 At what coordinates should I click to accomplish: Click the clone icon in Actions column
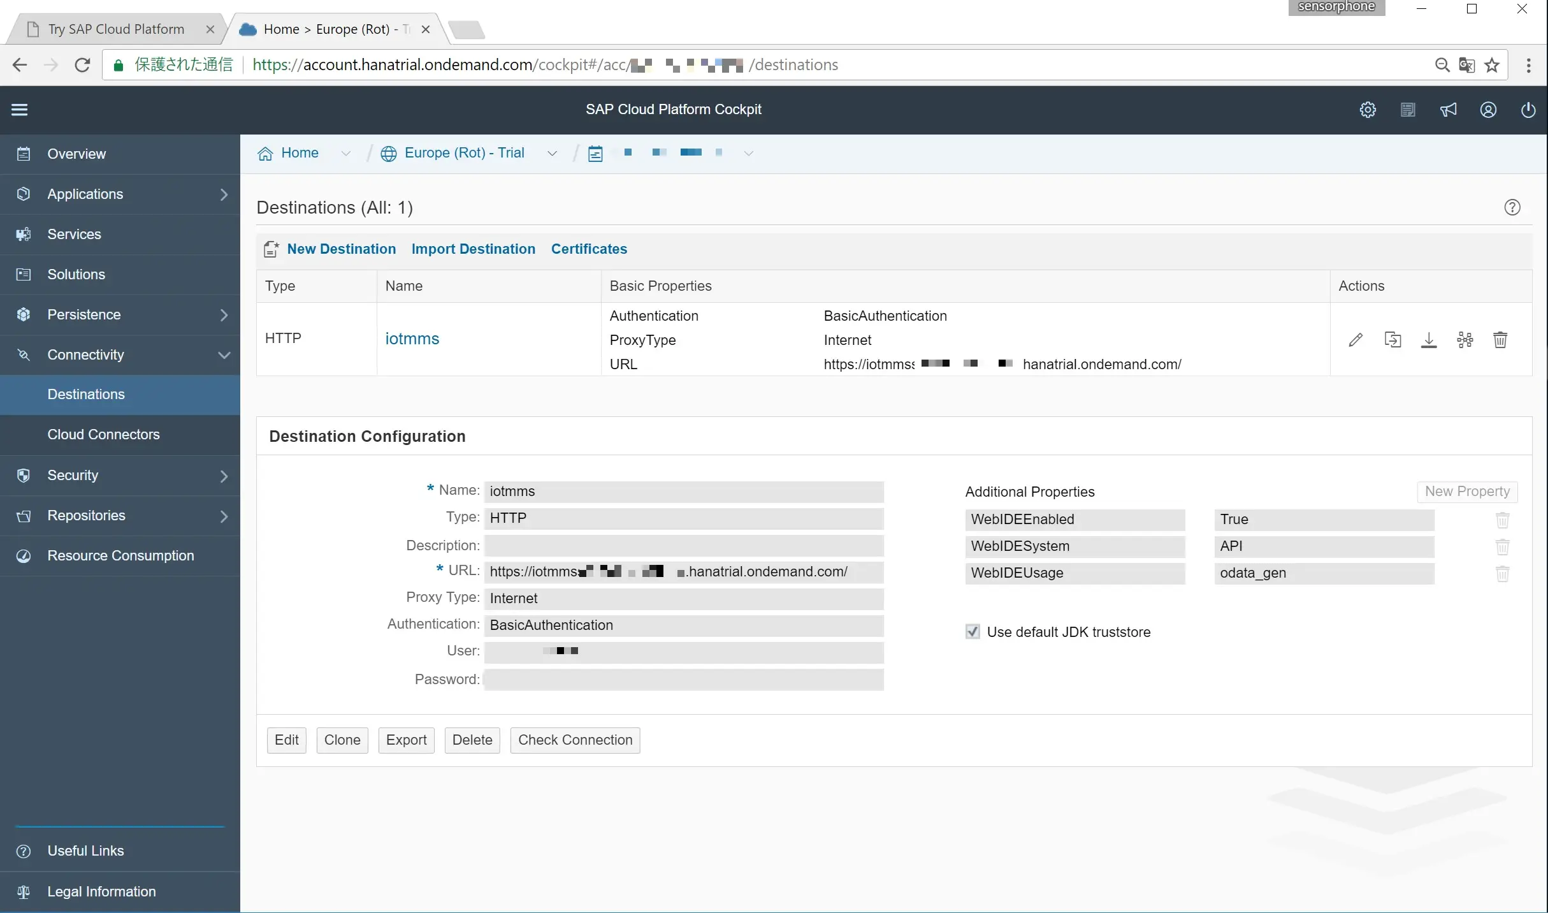(x=1392, y=340)
